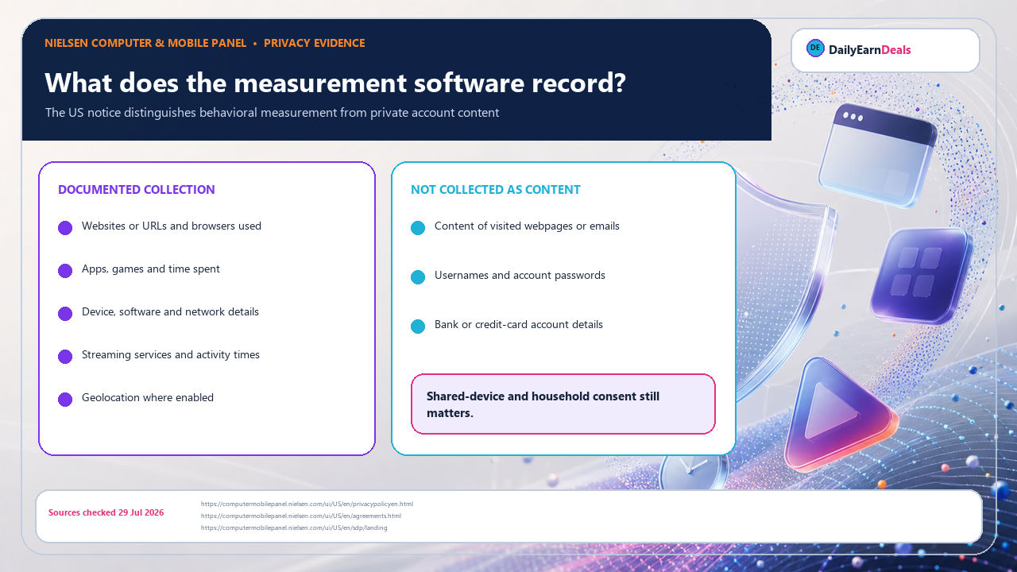
Task: Click bullet beside Apps, games and time
Action: coord(65,271)
